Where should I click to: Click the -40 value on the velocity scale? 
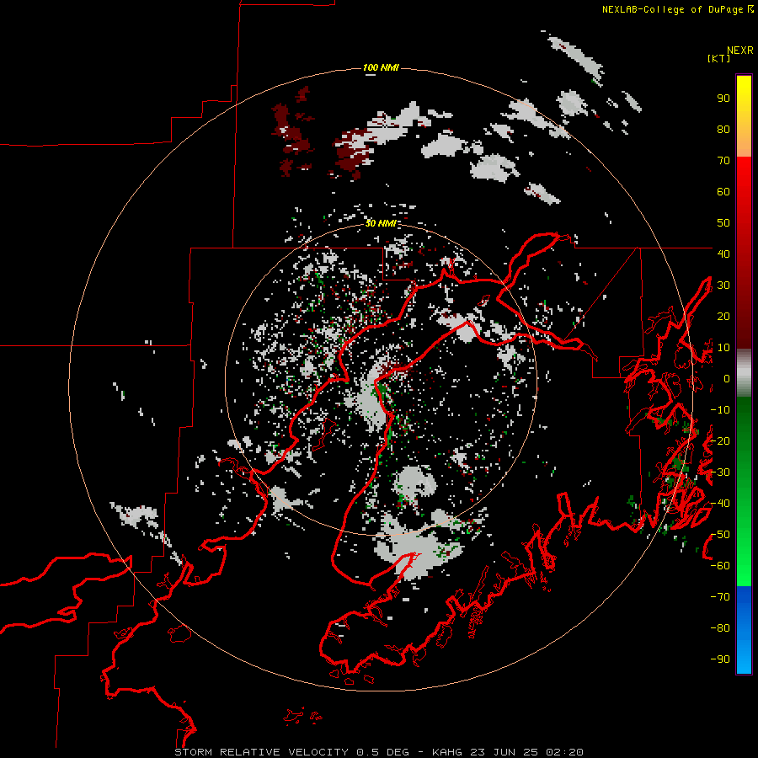tap(720, 504)
